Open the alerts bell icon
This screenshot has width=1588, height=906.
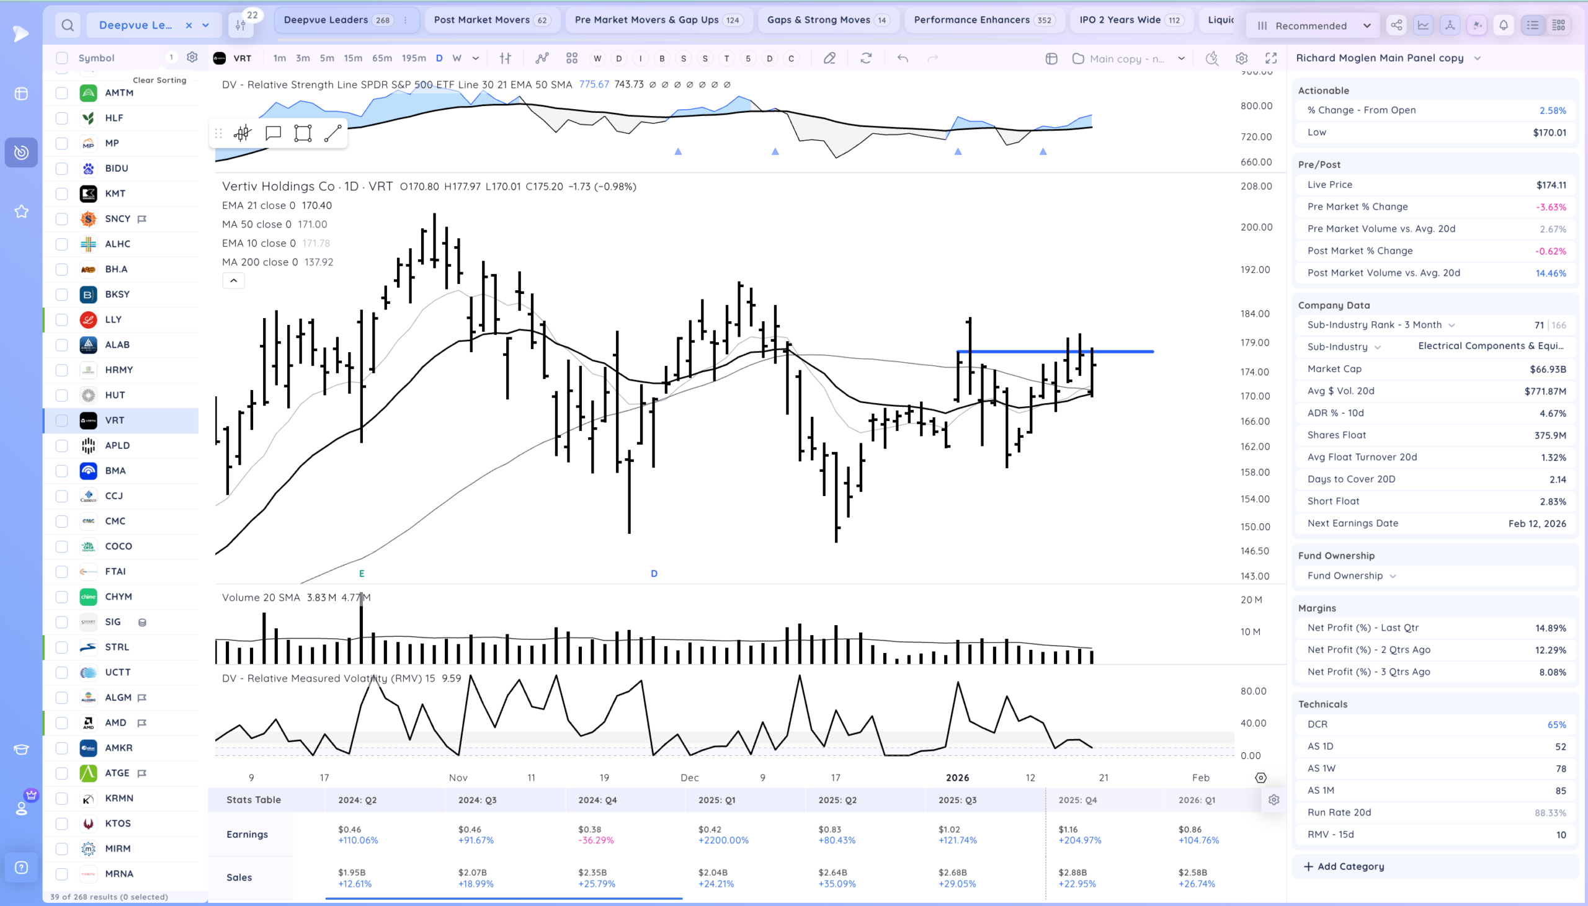click(1504, 25)
